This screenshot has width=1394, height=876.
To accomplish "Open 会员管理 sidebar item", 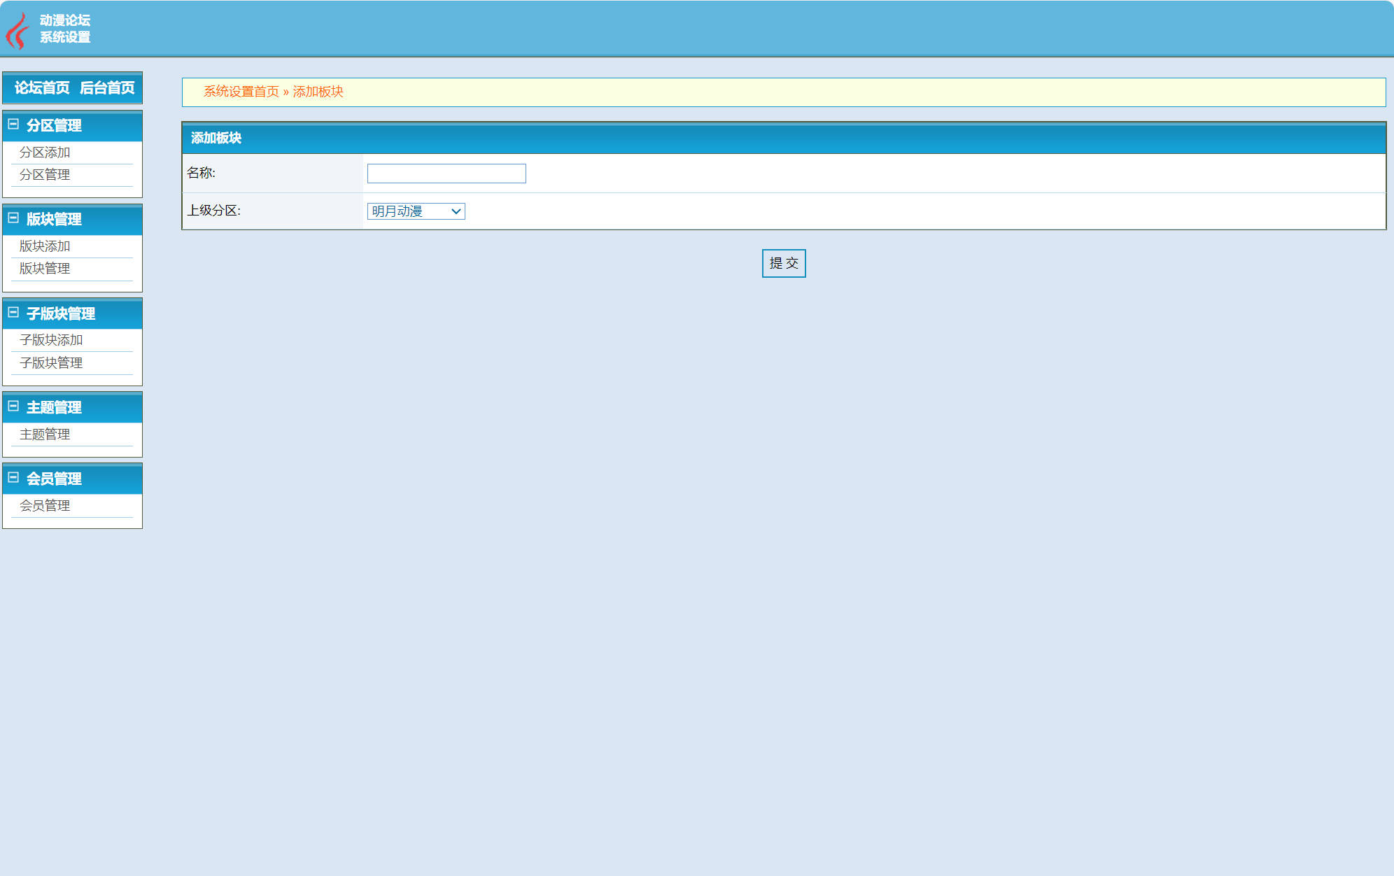I will tap(45, 506).
